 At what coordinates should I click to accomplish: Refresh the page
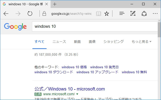[x=30, y=13]
